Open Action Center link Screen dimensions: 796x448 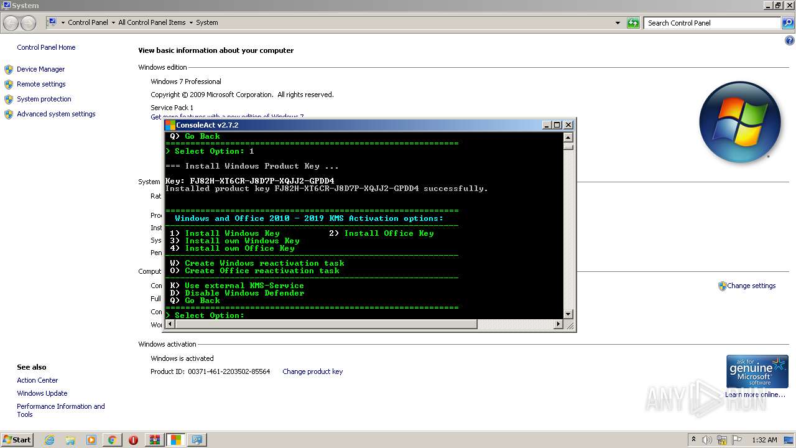point(37,380)
